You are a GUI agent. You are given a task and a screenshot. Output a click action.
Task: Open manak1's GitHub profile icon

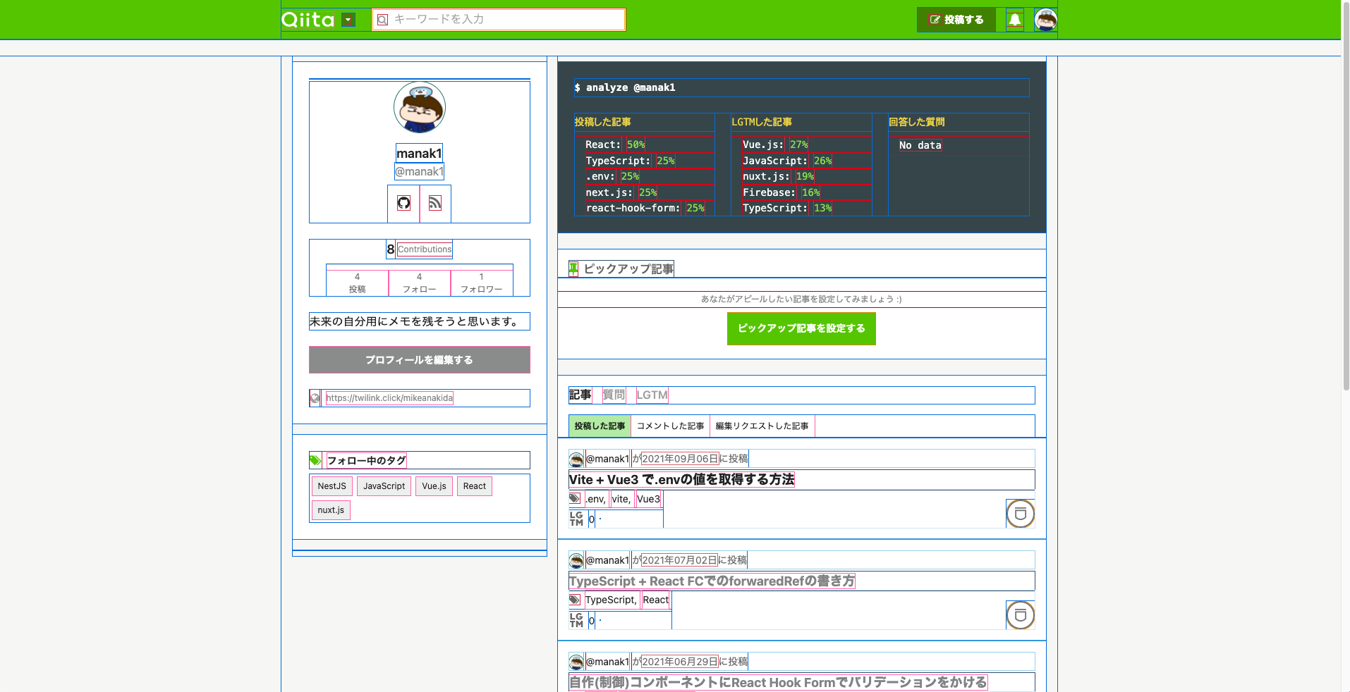tap(403, 202)
